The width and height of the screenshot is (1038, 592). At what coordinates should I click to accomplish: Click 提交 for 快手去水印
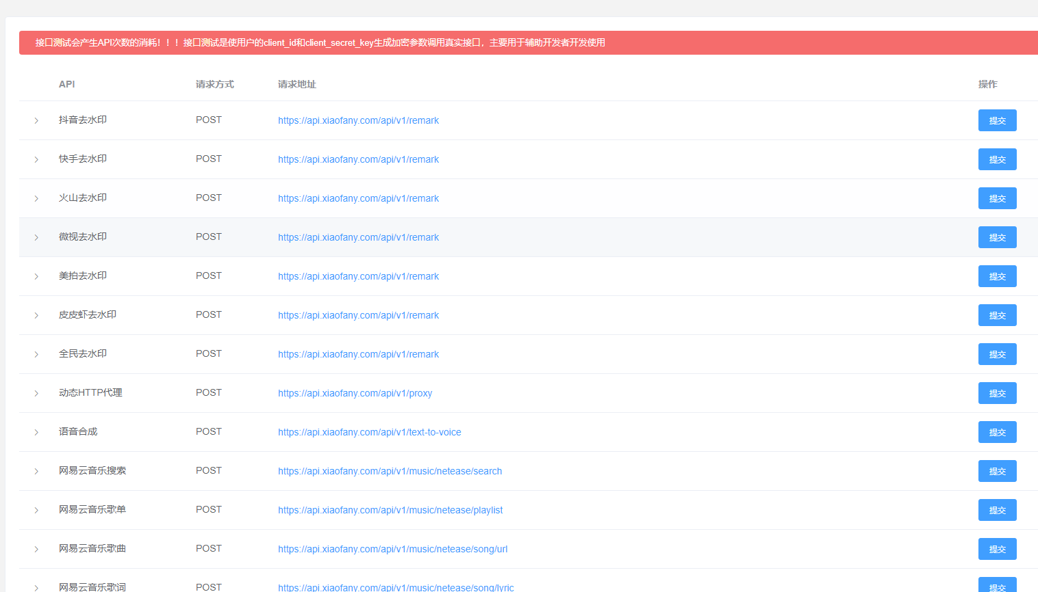click(x=997, y=159)
